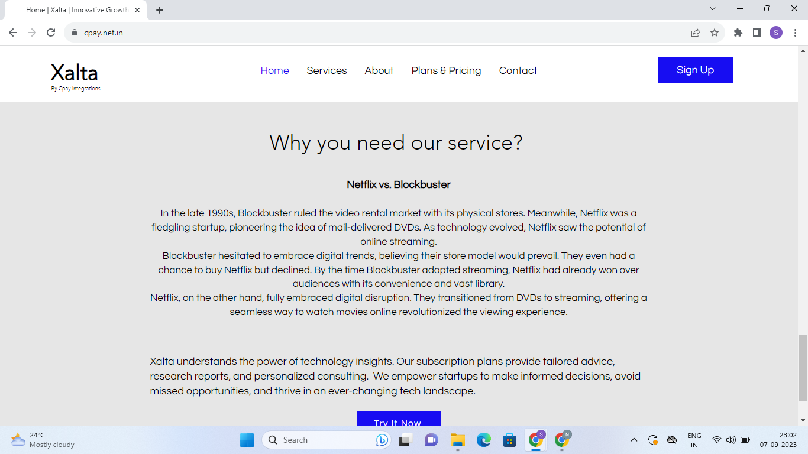Open the Windows Start button
The width and height of the screenshot is (808, 454).
[247, 440]
